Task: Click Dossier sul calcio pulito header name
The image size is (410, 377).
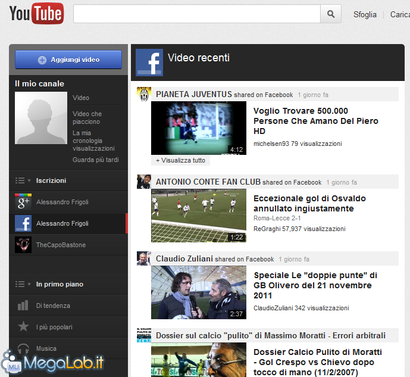Action: point(271,335)
